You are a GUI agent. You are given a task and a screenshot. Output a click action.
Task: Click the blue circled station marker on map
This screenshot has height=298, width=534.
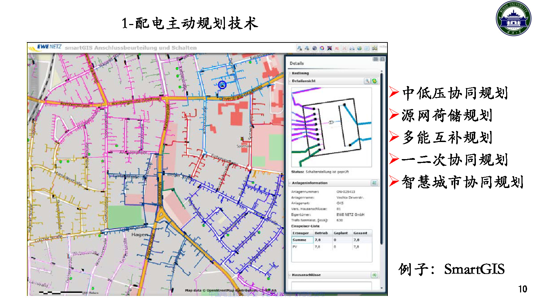click(222, 85)
